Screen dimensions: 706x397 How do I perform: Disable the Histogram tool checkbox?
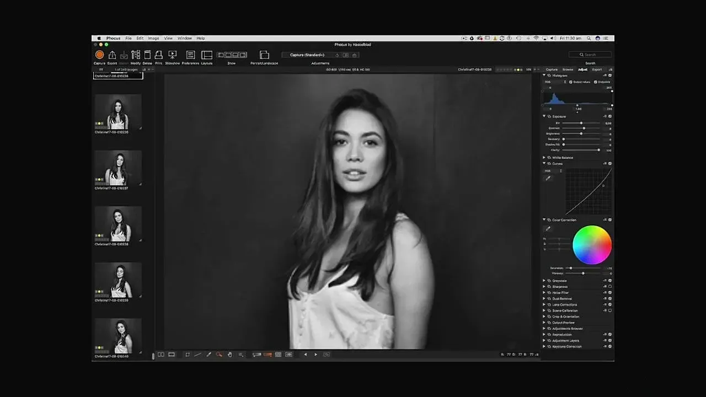(610, 75)
